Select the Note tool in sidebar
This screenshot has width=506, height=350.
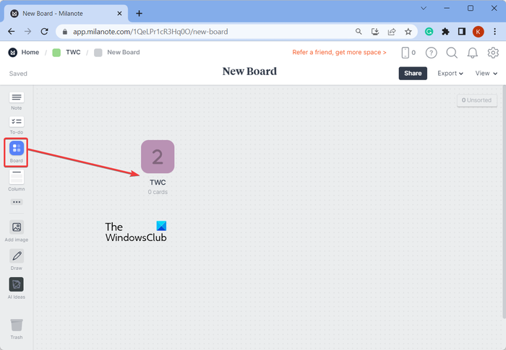tap(17, 97)
